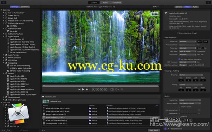Select the Locations tab in sidebar
The image size is (212, 132).
[x=25, y=7]
